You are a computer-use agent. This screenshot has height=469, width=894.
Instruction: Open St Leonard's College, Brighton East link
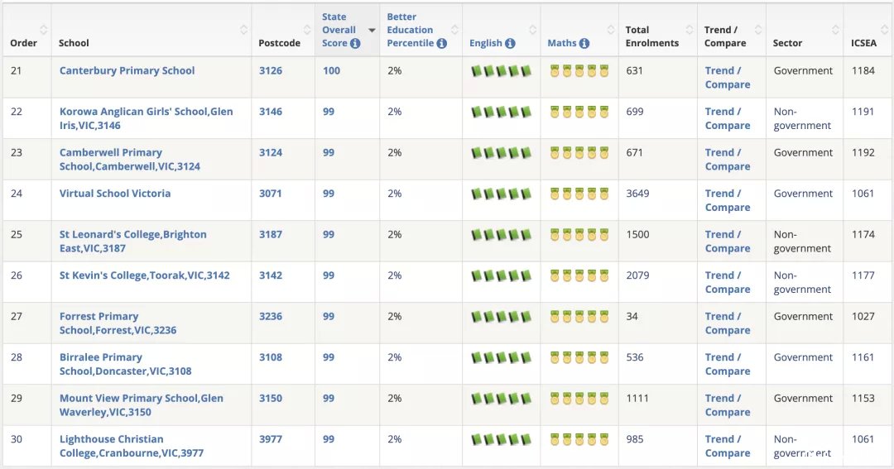[132, 242]
